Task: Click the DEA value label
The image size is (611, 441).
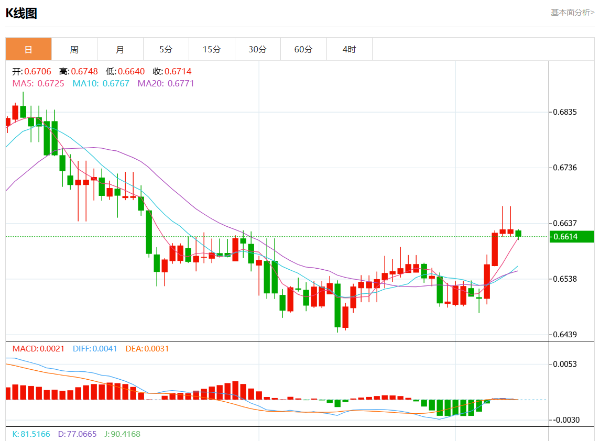Action: 147,348
